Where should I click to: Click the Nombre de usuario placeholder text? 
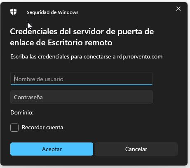point(39,79)
